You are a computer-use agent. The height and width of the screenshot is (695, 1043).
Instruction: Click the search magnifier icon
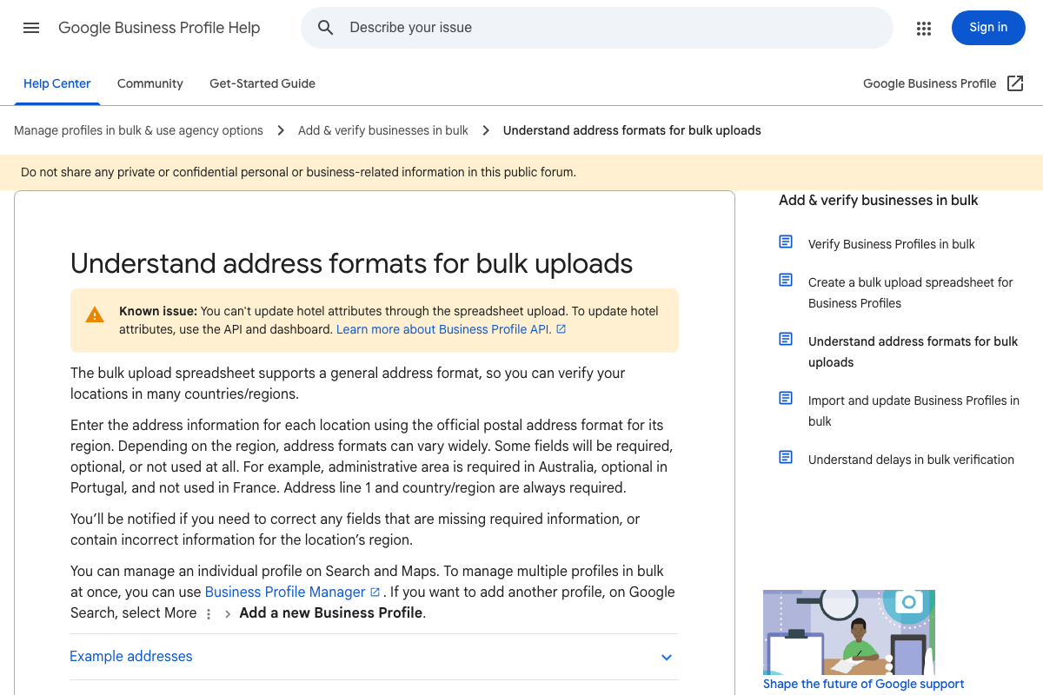pyautogui.click(x=326, y=28)
